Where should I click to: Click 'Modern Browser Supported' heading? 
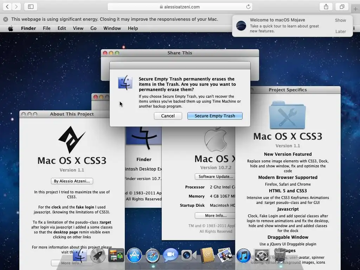(x=288, y=177)
